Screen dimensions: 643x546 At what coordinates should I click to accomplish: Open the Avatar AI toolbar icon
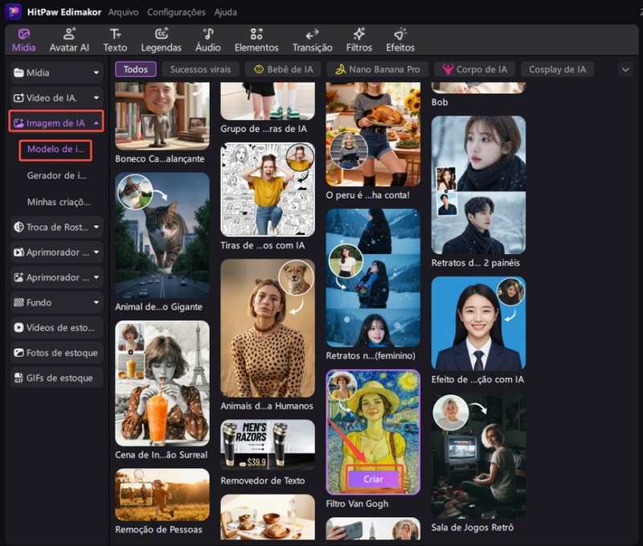(x=69, y=34)
